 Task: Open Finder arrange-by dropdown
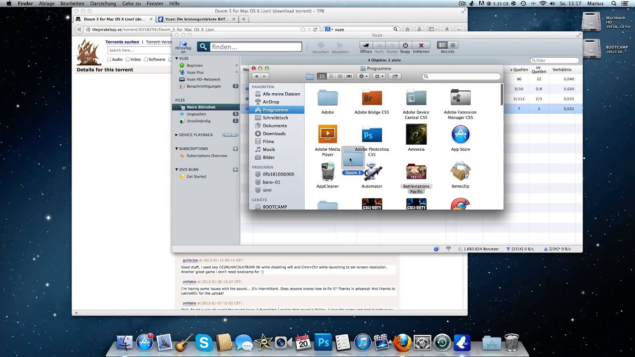point(379,76)
